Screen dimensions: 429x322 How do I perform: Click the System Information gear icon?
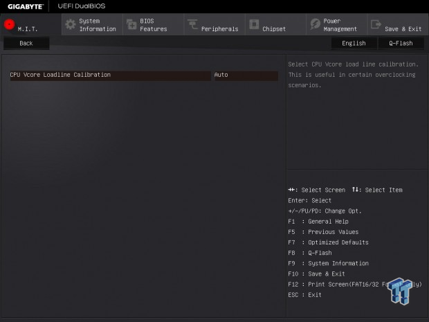pos(71,24)
